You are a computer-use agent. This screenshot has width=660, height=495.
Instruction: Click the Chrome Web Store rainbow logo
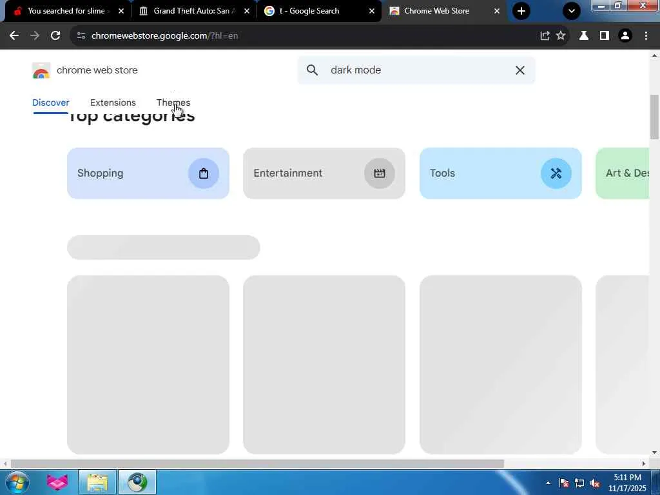click(x=41, y=70)
